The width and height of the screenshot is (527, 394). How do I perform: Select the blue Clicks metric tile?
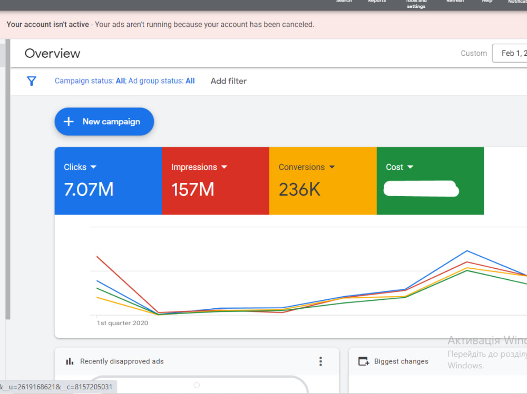pyautogui.click(x=108, y=181)
